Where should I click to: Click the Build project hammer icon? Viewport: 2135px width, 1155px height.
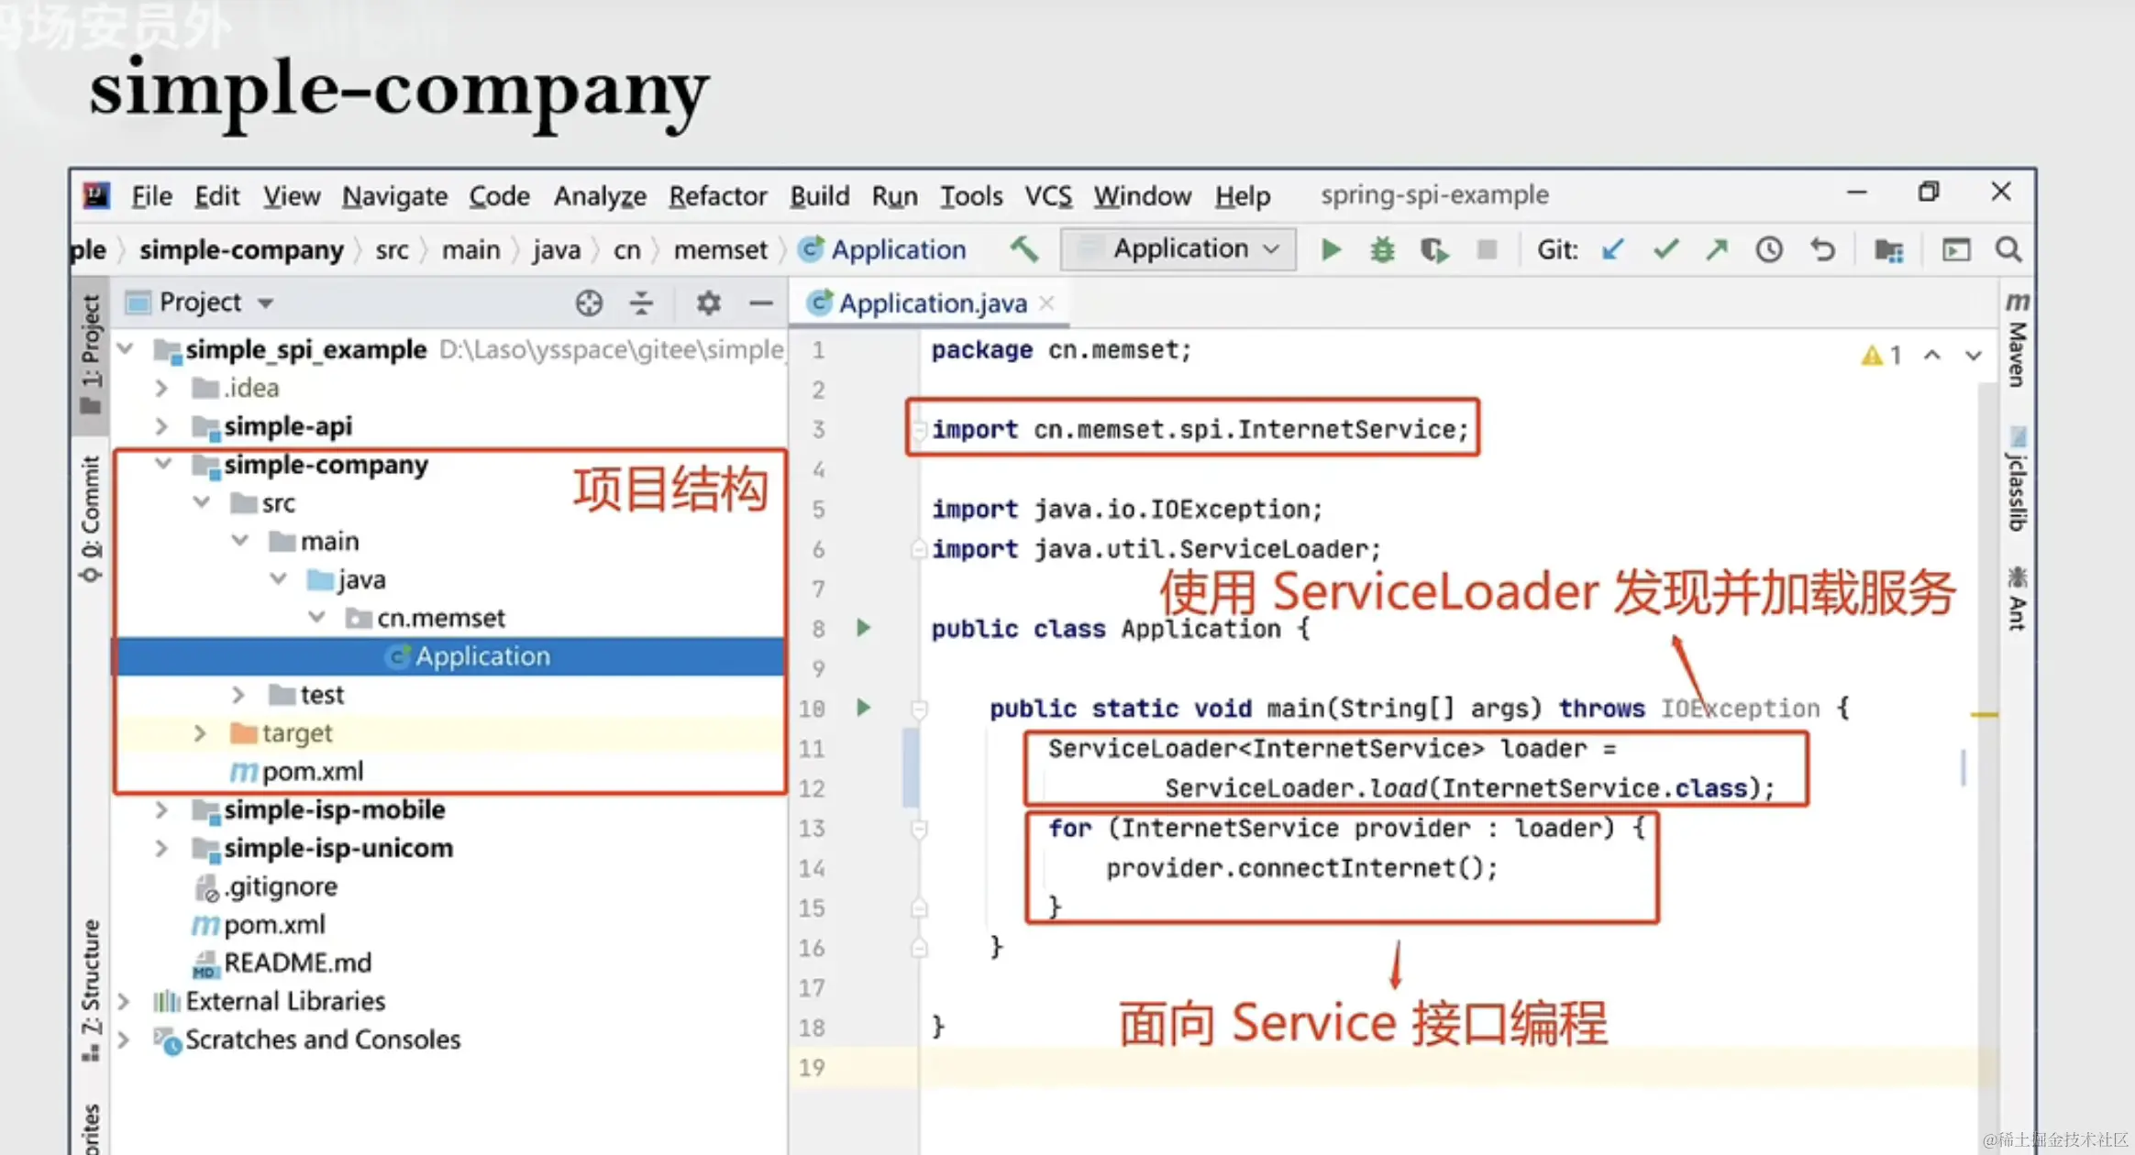[x=1024, y=249]
